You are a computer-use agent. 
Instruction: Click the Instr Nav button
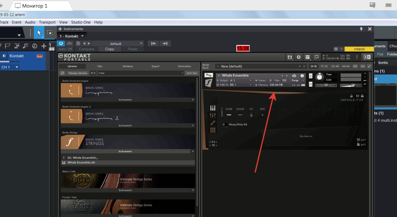coord(192,73)
